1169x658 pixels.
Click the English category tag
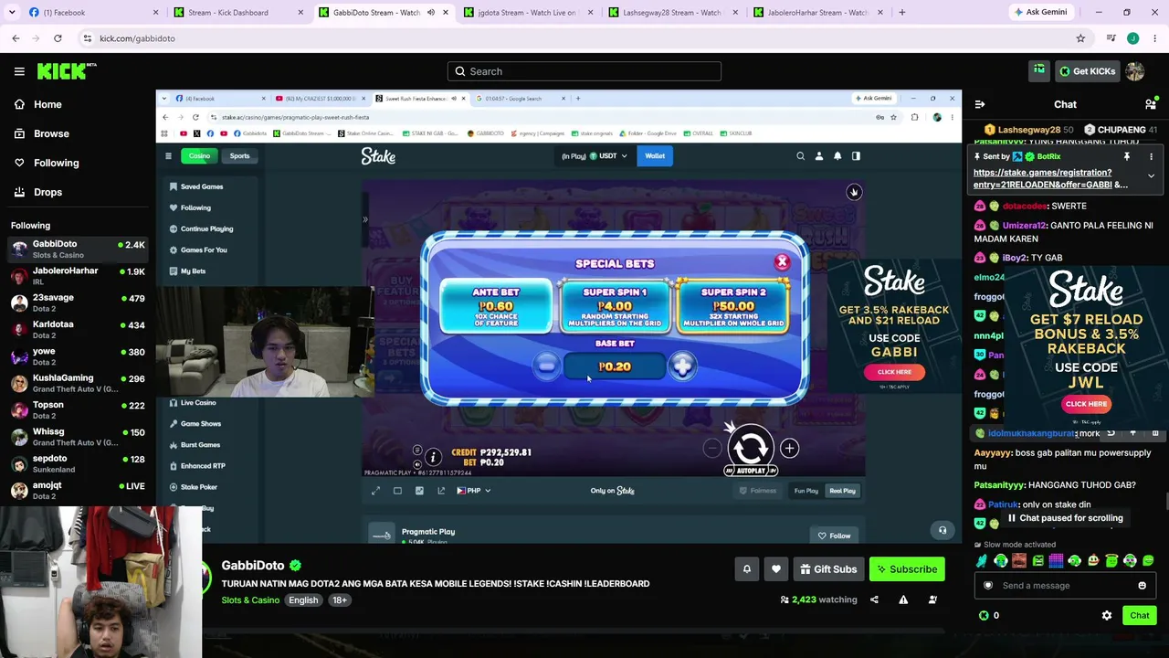point(303,600)
